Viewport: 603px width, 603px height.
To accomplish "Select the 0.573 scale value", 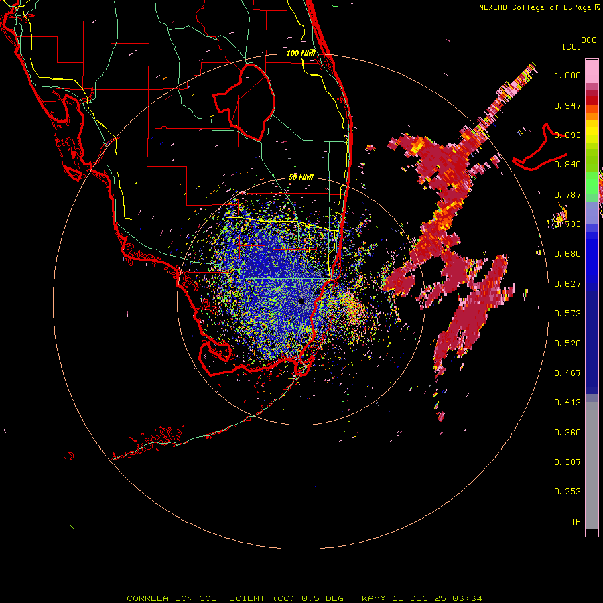I will coord(567,314).
